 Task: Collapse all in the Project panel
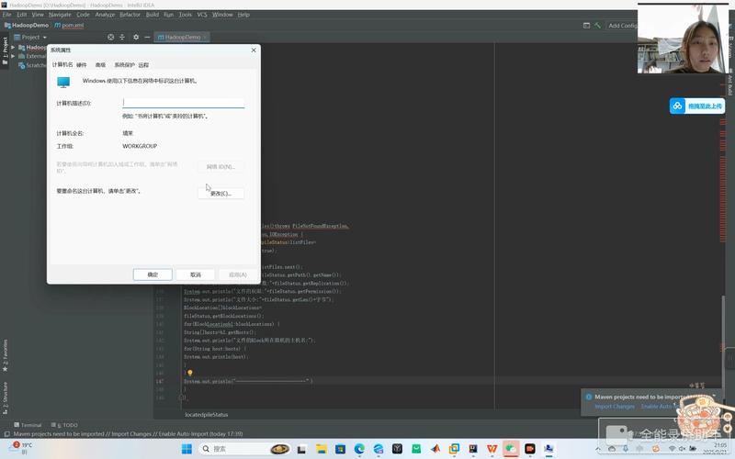pos(123,37)
